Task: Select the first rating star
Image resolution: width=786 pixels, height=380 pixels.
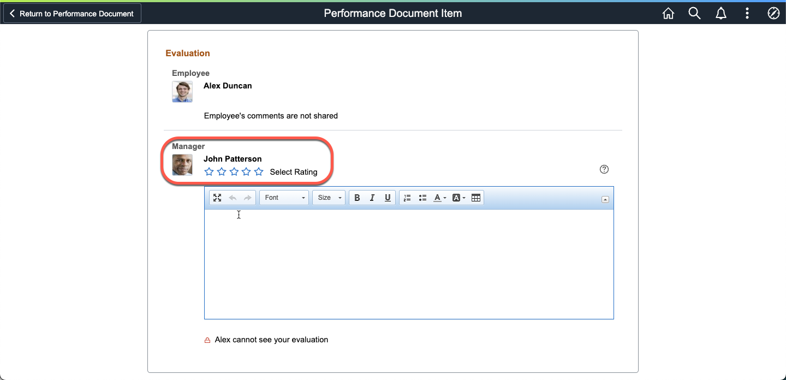Action: coord(209,171)
